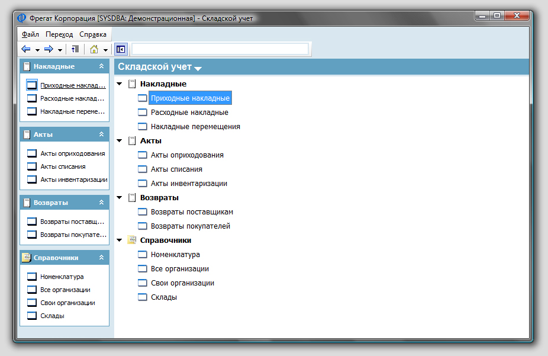Select Акты инвентаризации in main tree
Image resolution: width=548 pixels, height=356 pixels.
[x=189, y=183]
